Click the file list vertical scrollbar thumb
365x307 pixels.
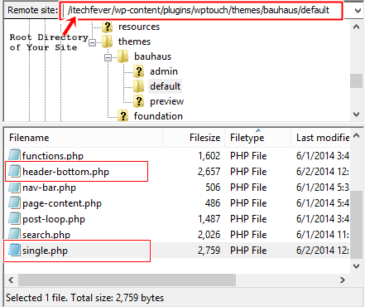(x=357, y=225)
